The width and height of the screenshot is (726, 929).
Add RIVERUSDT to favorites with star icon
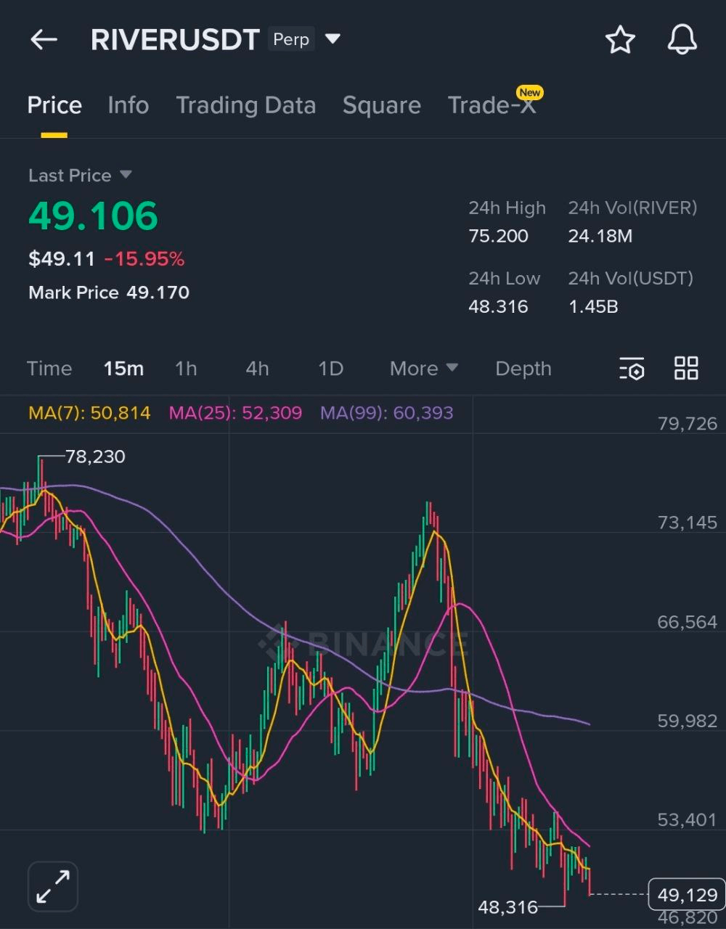coord(620,40)
